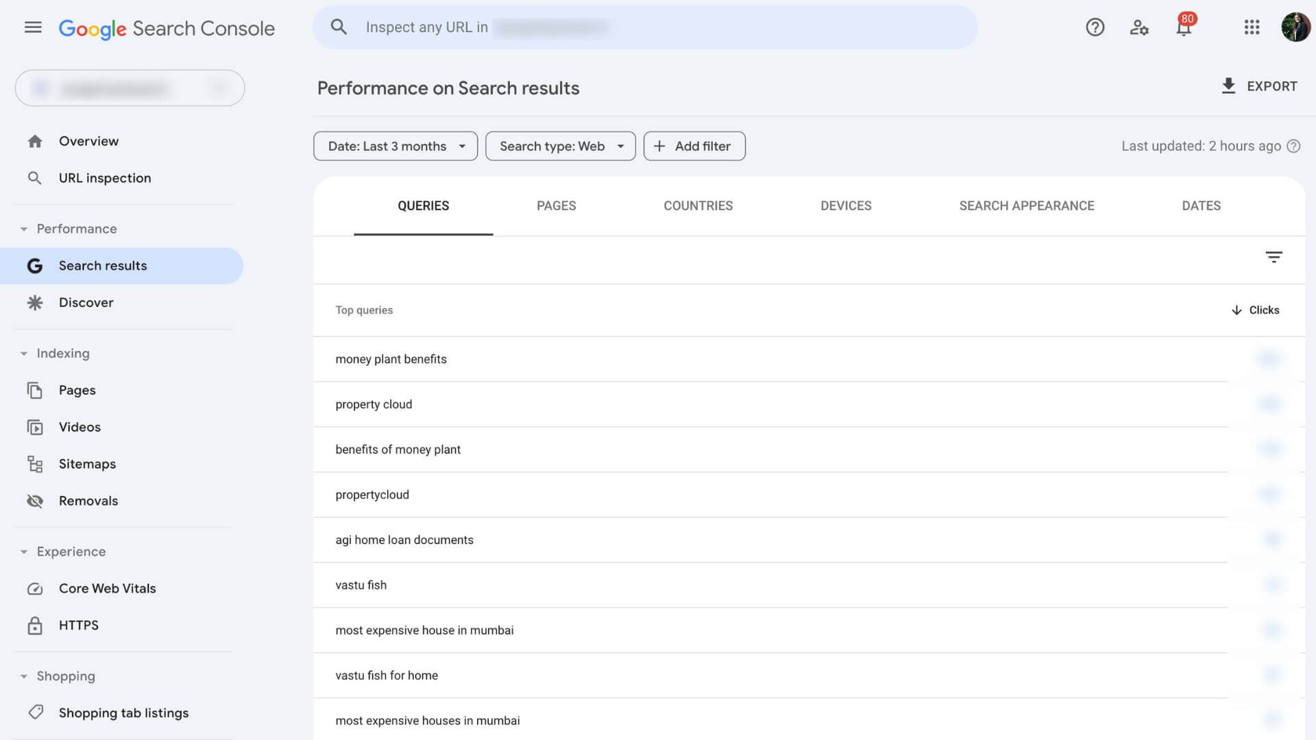Click the Removals hidden-eye icon
The height and width of the screenshot is (740, 1316).
click(35, 501)
